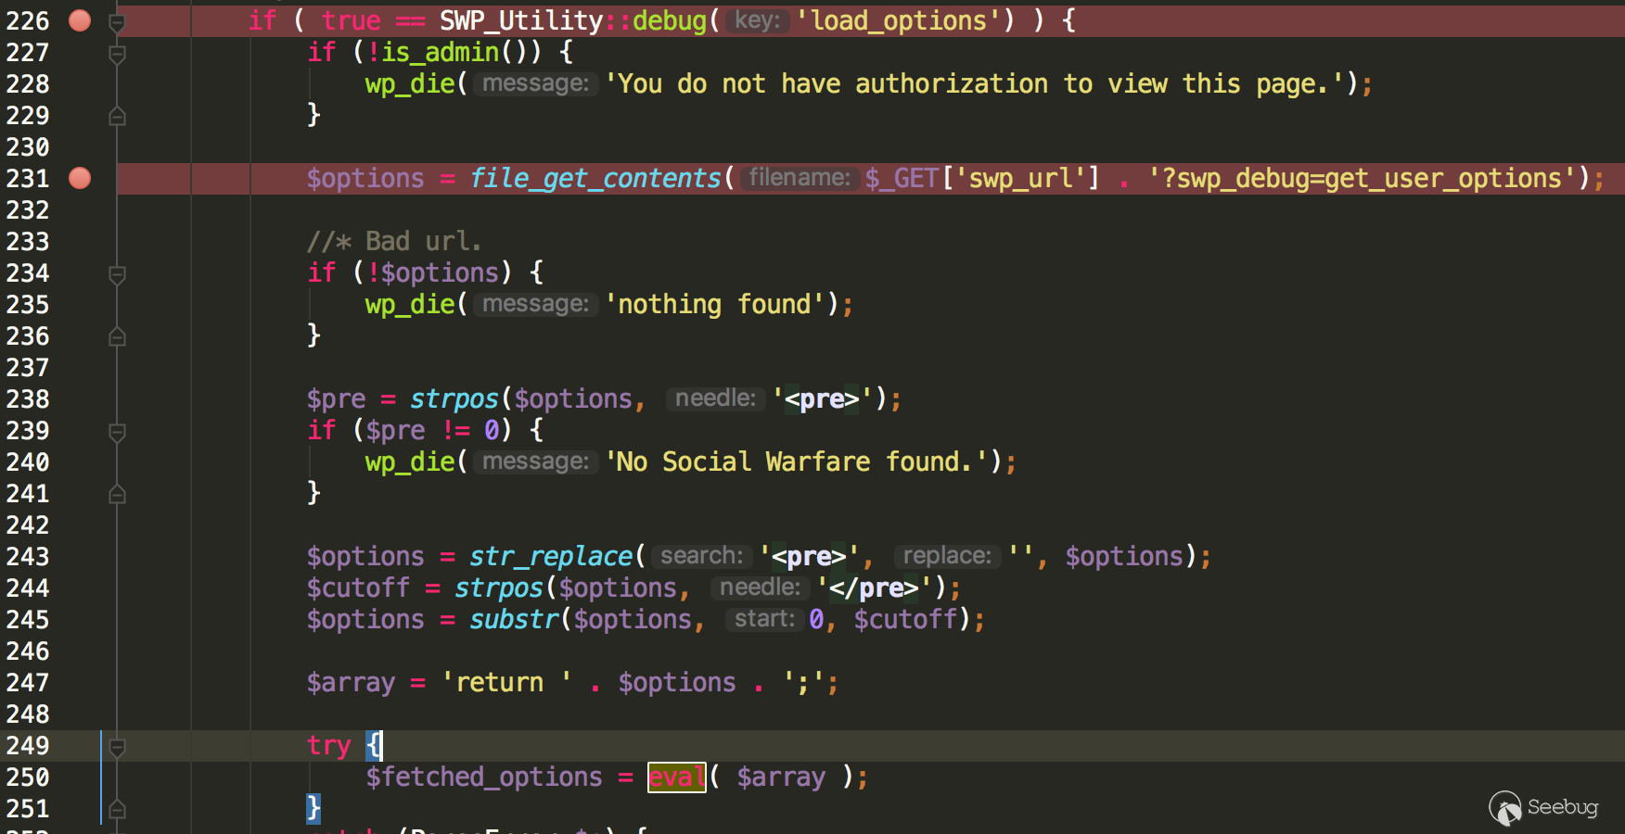Click the is_admin function call
Screen dimensions: 1625x834
[441, 52]
